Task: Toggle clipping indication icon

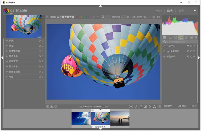Action: (145, 107)
